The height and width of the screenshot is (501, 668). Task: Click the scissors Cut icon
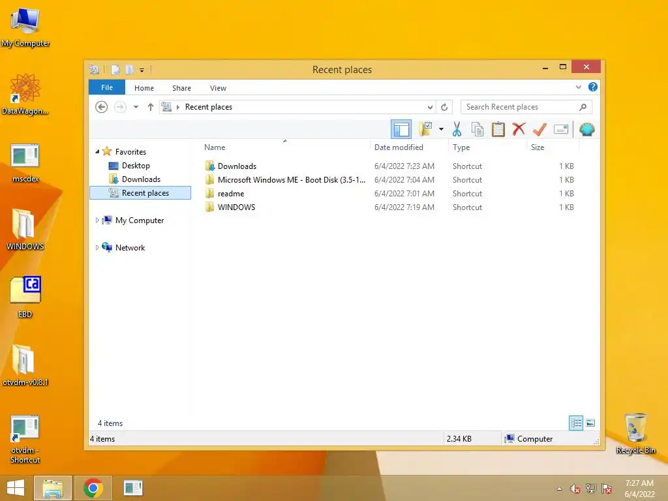pos(457,129)
